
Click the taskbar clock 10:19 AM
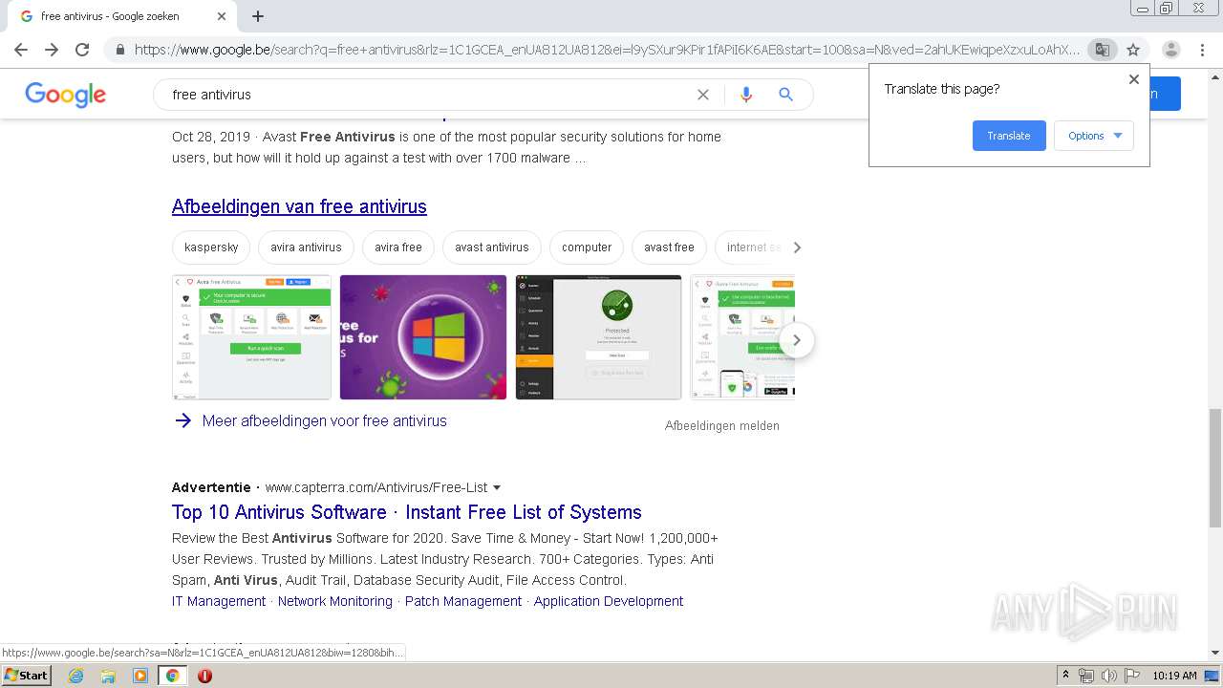(x=1174, y=676)
